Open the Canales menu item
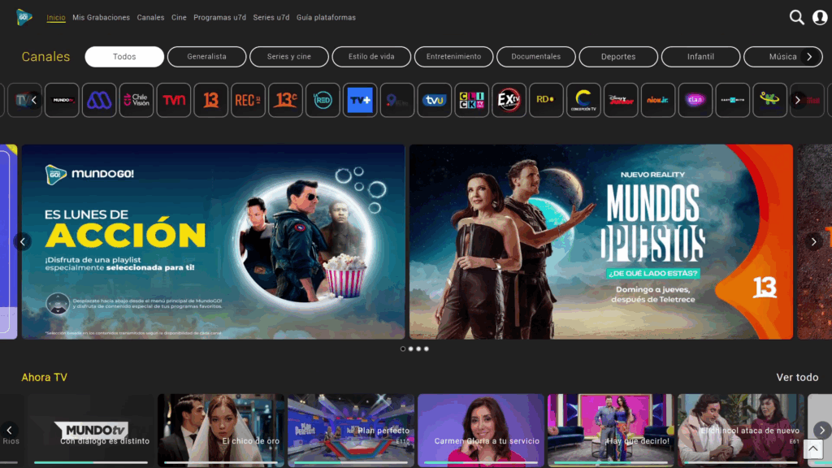Screen dimensions: 832x468 tap(150, 18)
